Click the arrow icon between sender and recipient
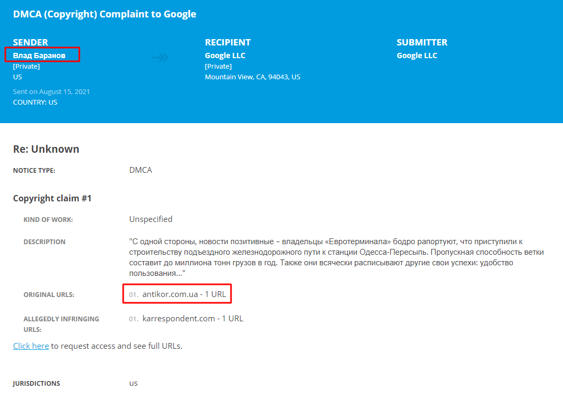This screenshot has height=399, width=563. click(x=160, y=58)
